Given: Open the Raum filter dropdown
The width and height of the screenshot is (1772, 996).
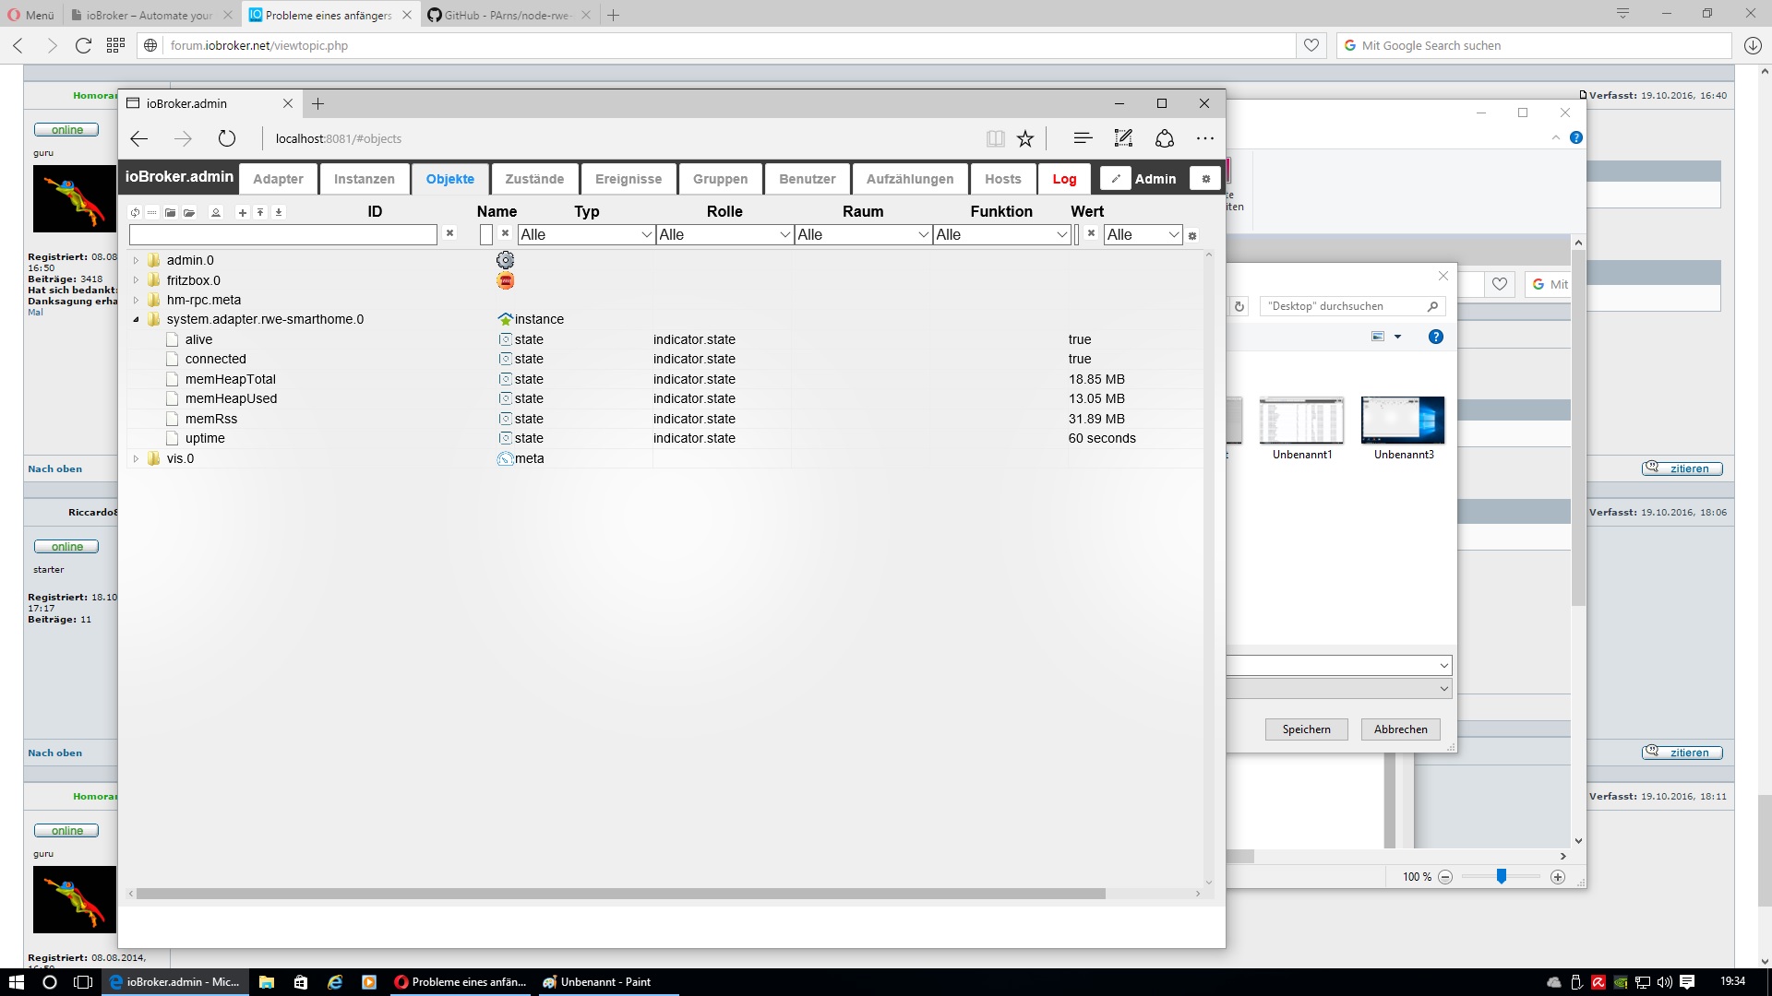Looking at the screenshot, I should tap(863, 235).
